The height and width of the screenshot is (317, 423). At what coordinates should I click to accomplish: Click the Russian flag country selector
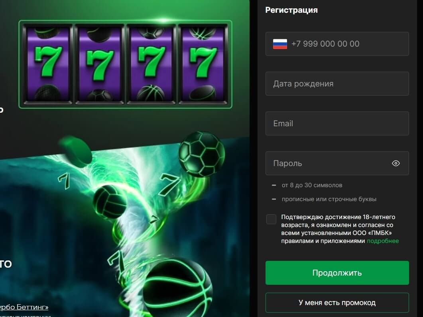(x=280, y=44)
